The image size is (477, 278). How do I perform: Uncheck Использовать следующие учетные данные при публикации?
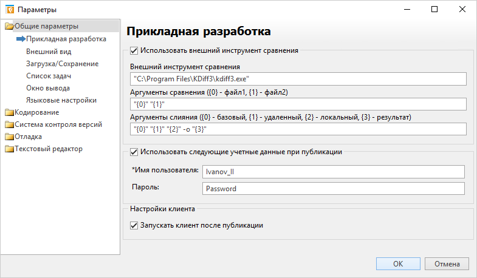134,152
